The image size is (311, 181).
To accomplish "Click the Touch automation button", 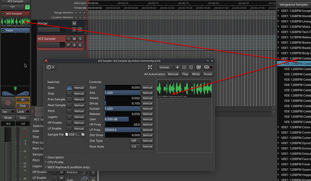I will click(207, 74).
